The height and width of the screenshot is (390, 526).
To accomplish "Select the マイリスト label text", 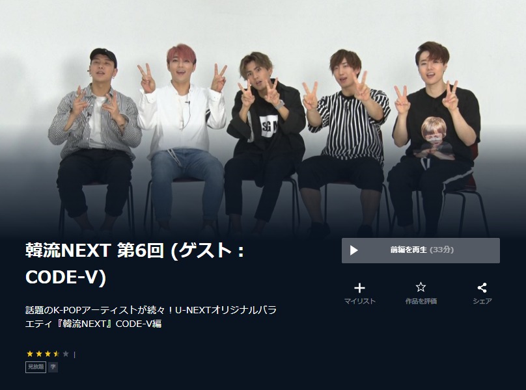I will (359, 301).
